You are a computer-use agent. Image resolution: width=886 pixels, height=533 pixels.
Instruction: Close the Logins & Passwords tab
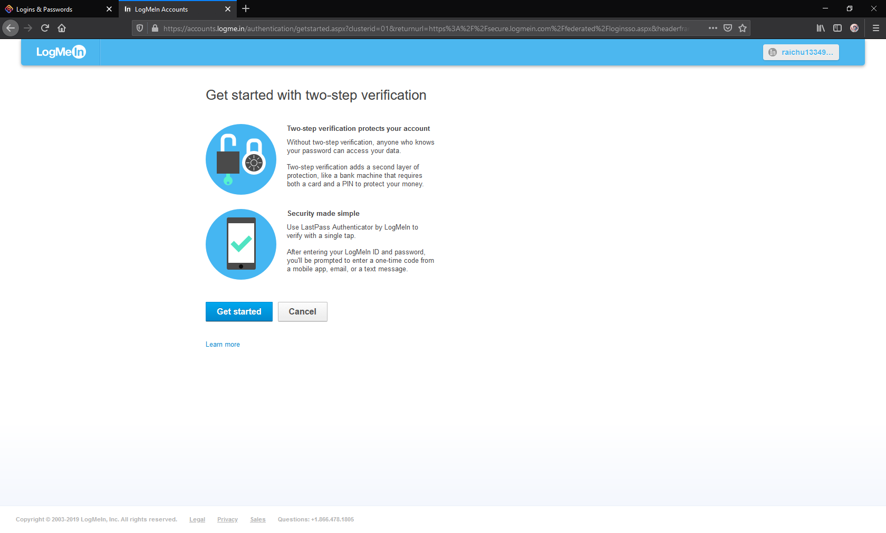tap(109, 9)
